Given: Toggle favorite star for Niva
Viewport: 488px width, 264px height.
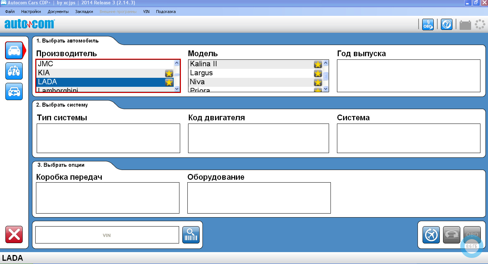Looking at the screenshot, I should pyautogui.click(x=318, y=82).
